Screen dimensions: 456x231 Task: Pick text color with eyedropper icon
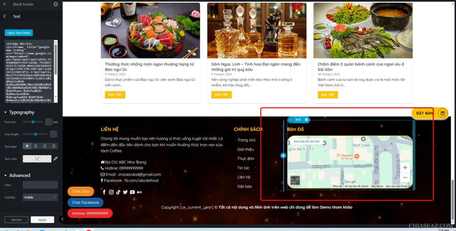pyautogui.click(x=55, y=159)
